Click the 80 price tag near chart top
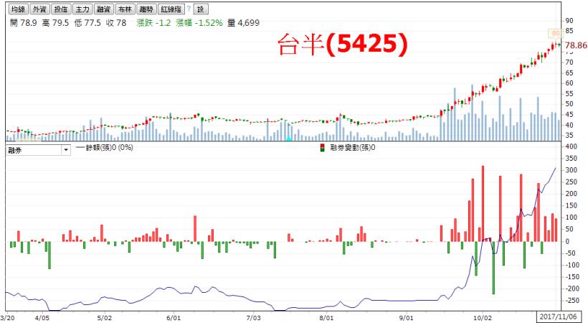Screen dimensions: 588x323 (556, 34)
